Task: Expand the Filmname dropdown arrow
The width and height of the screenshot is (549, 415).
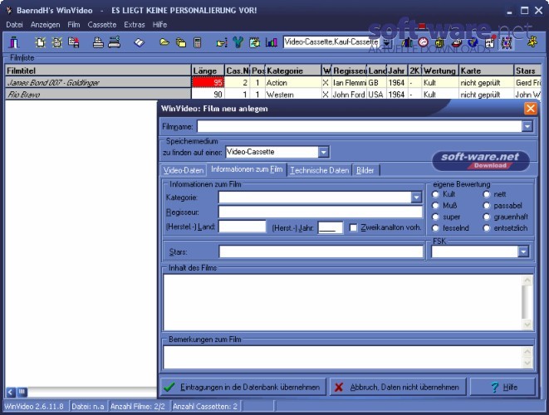Action: [x=527, y=126]
